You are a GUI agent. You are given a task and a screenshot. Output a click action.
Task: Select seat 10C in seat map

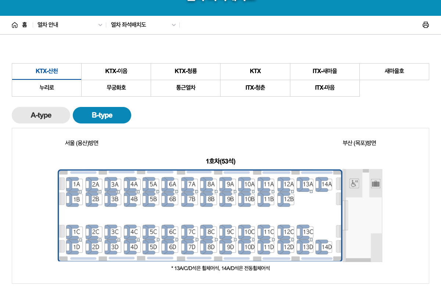pyautogui.click(x=247, y=232)
